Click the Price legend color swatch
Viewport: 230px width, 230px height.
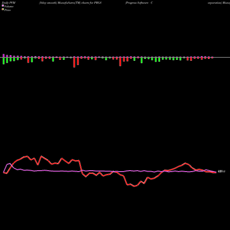tap(3, 9)
